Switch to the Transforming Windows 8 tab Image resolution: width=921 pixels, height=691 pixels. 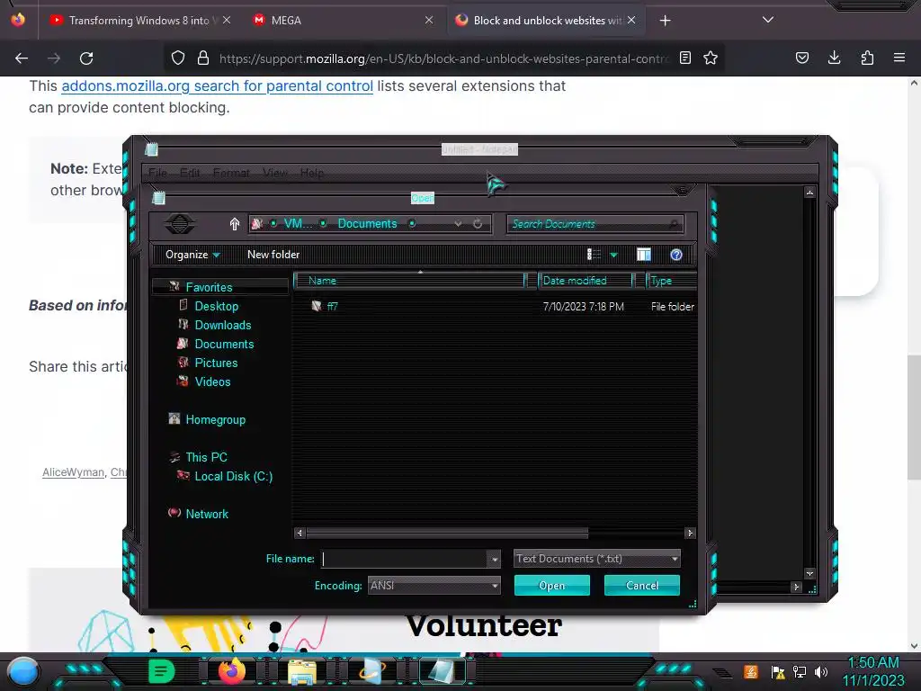(x=139, y=21)
